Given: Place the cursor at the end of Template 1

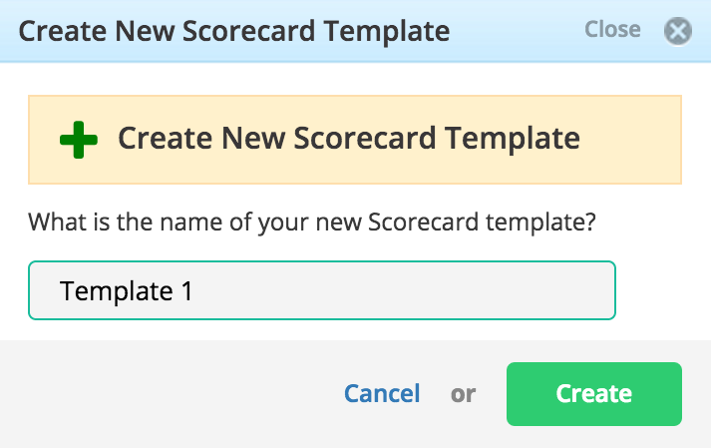Looking at the screenshot, I should tap(194, 291).
